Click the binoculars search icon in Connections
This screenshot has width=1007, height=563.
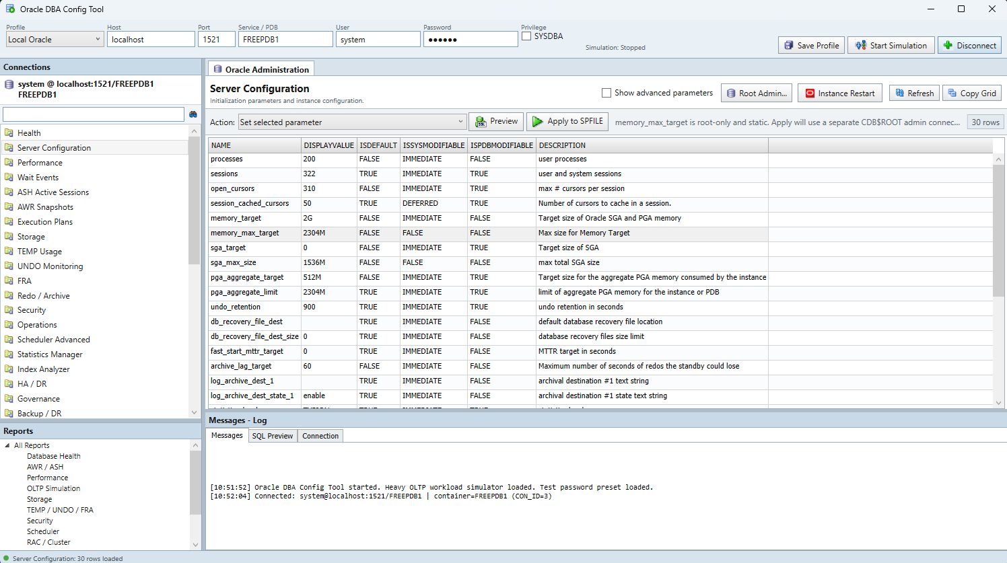(193, 114)
